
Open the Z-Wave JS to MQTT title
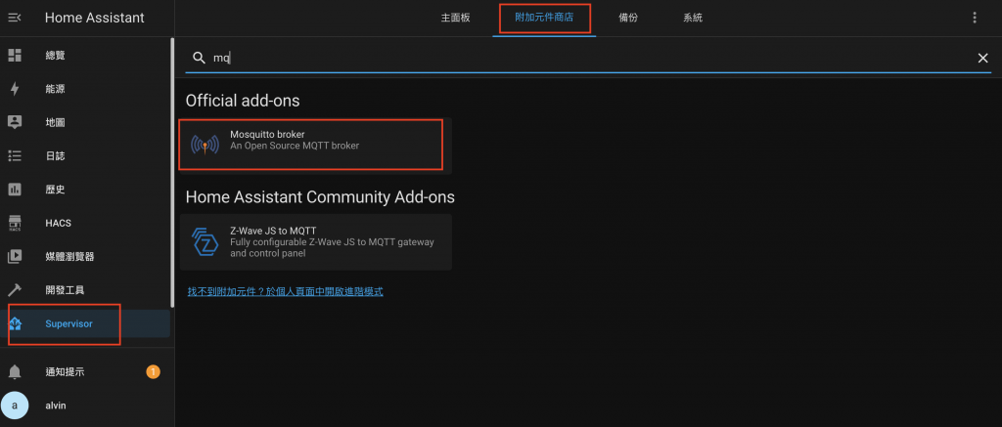(x=273, y=231)
